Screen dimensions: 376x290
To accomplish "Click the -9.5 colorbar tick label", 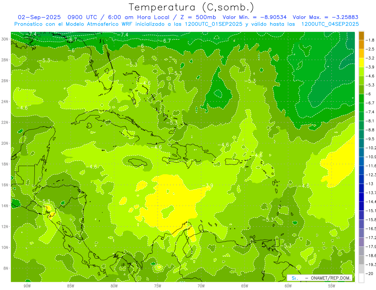I will (371, 139).
